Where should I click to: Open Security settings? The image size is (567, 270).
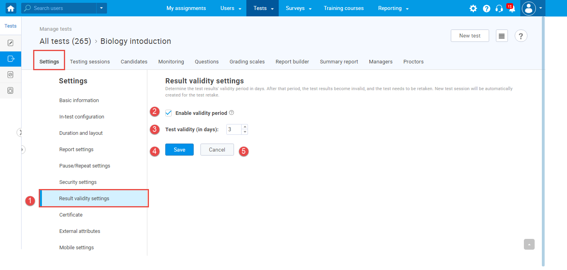[x=78, y=182]
